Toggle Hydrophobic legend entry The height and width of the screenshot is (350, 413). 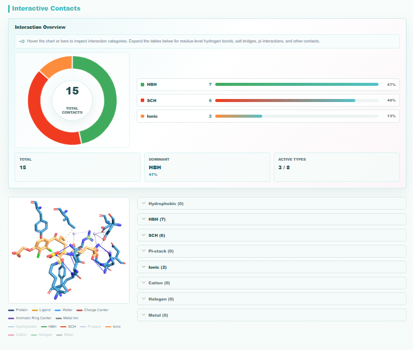[22, 327]
